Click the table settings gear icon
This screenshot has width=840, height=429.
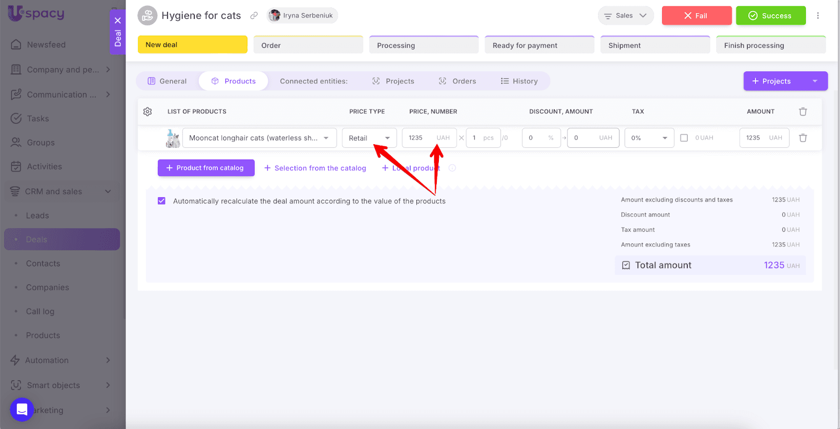148,112
